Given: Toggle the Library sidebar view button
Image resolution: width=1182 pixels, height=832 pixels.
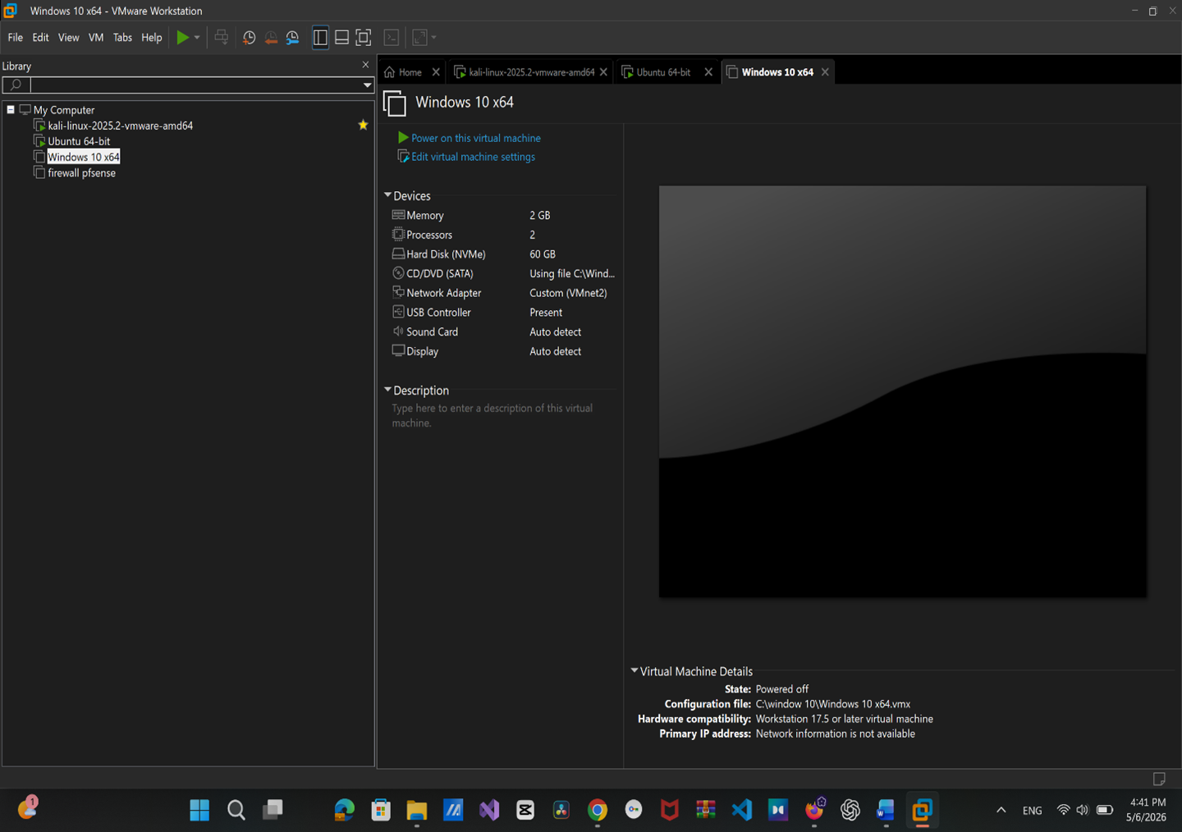Looking at the screenshot, I should [320, 38].
